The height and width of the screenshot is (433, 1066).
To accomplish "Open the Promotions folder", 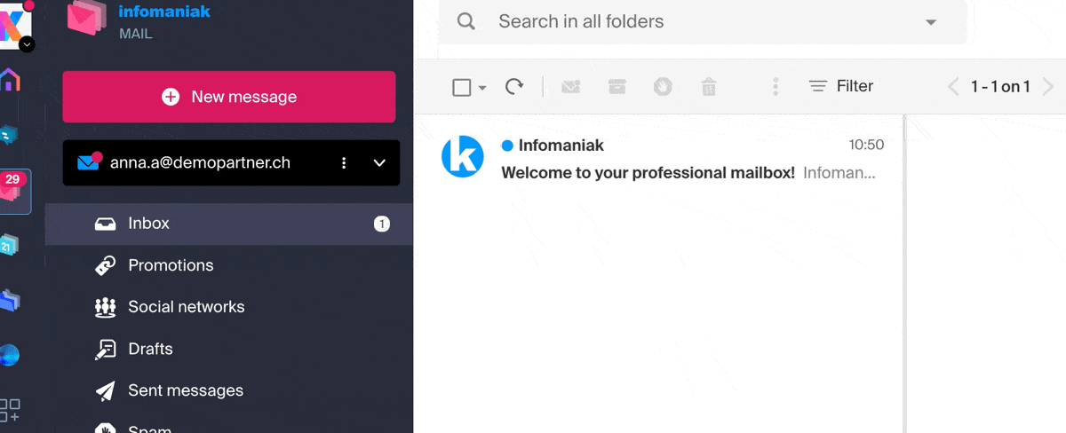I will 228,265.
